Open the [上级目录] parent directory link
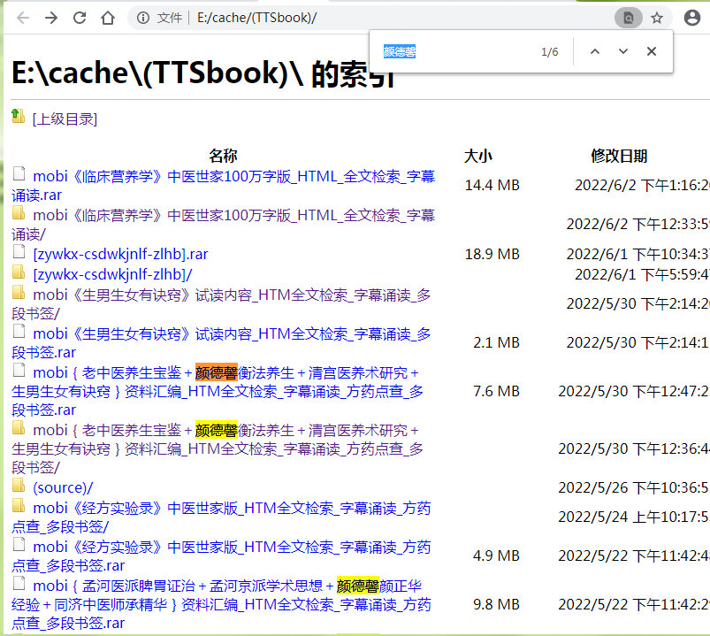This screenshot has height=636, width=710. [65, 119]
